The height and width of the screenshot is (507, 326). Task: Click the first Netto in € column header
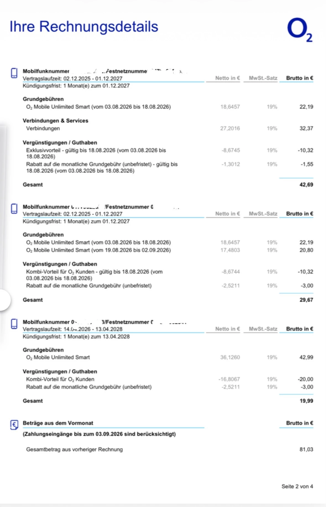[x=228, y=78]
